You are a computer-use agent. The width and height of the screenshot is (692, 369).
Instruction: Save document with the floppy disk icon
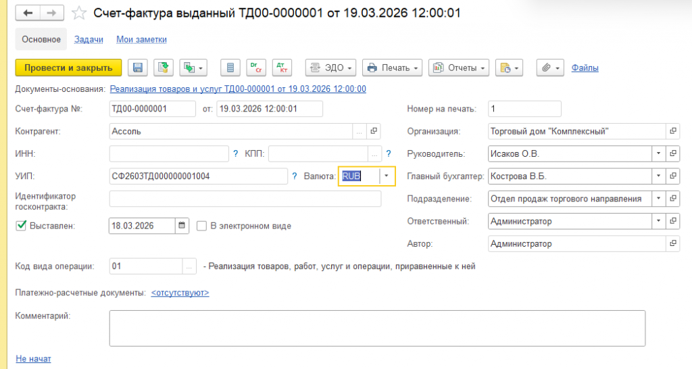click(x=138, y=68)
